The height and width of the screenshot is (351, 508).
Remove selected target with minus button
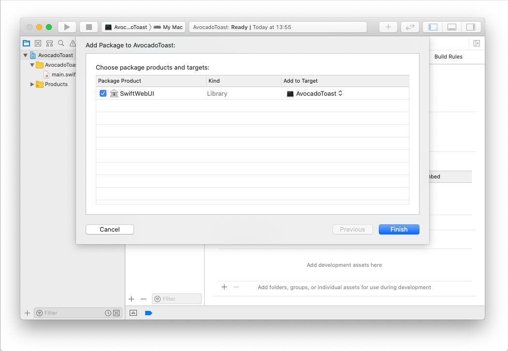(143, 299)
